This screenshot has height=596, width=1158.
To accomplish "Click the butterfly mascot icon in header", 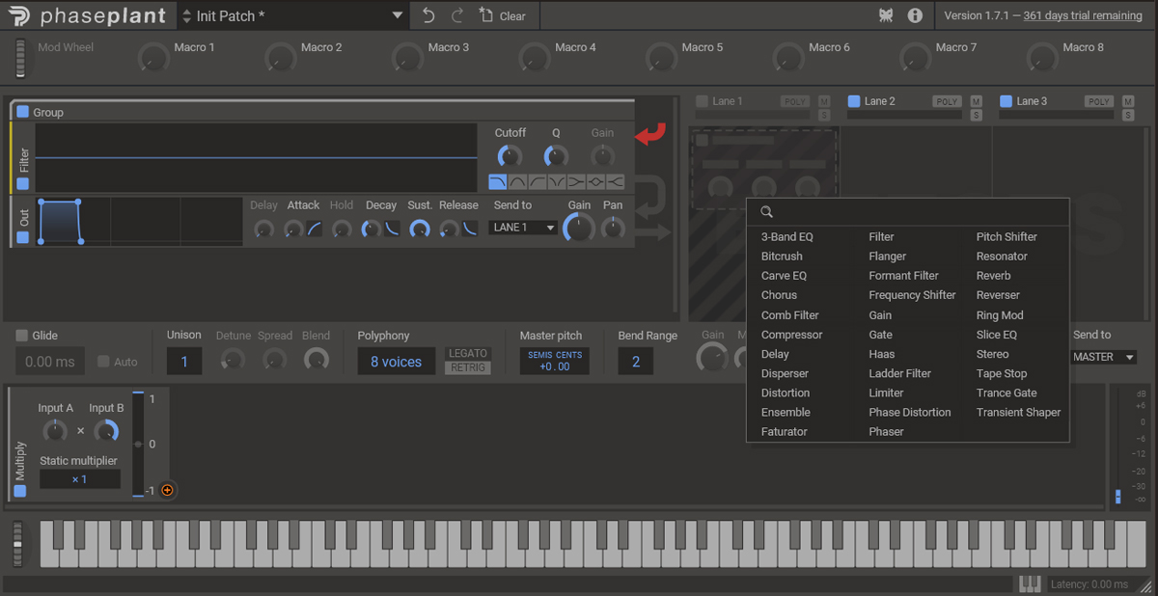I will (886, 15).
